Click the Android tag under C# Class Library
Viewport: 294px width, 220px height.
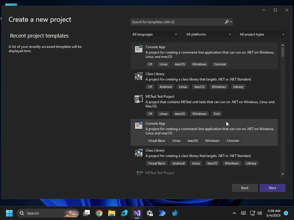pyautogui.click(x=166, y=87)
